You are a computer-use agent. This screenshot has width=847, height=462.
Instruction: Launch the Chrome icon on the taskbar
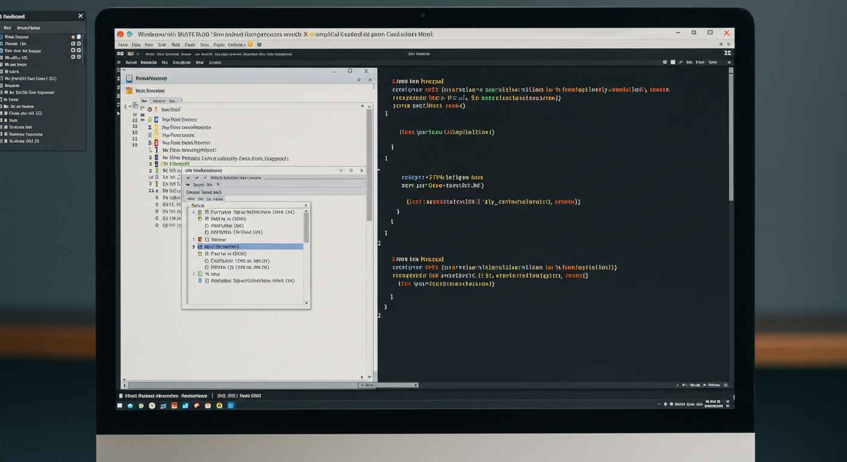(x=152, y=406)
